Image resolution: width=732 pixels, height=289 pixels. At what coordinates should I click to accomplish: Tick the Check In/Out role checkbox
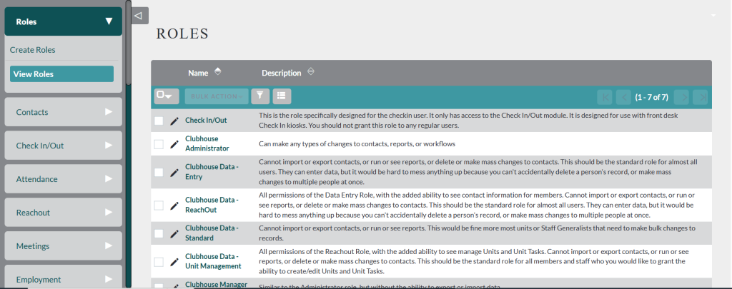(x=159, y=121)
